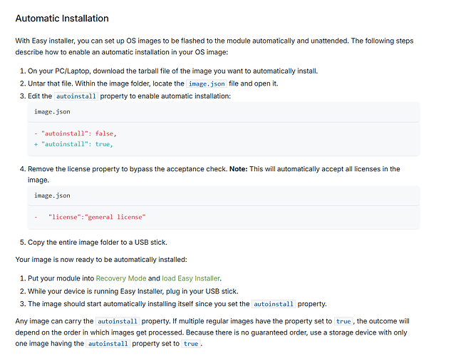Image resolution: width=456 pixels, height=356 pixels.
Task: Click the step about copying folder to USB stick
Action: click(x=98, y=243)
